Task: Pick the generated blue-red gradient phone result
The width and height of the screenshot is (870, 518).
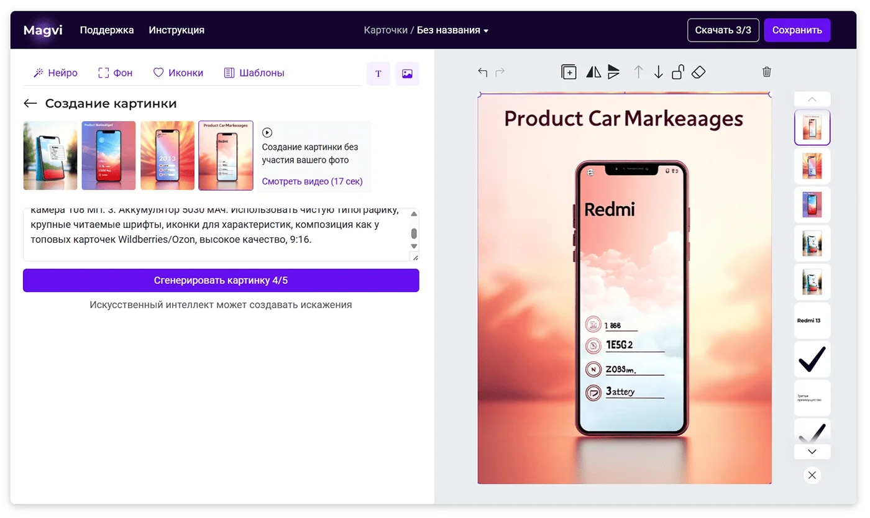Action: [109, 155]
